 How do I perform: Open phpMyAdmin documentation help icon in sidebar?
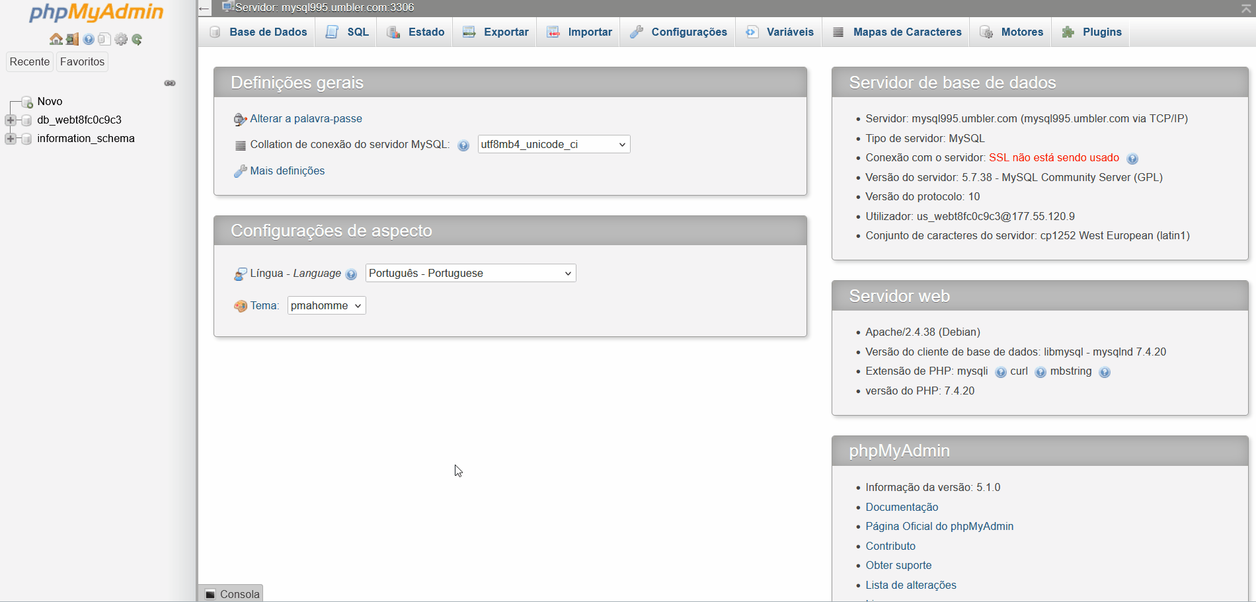click(89, 40)
